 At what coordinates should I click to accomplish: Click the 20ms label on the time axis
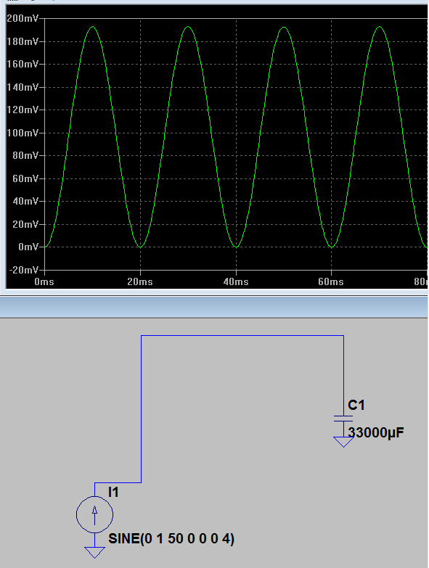click(140, 281)
